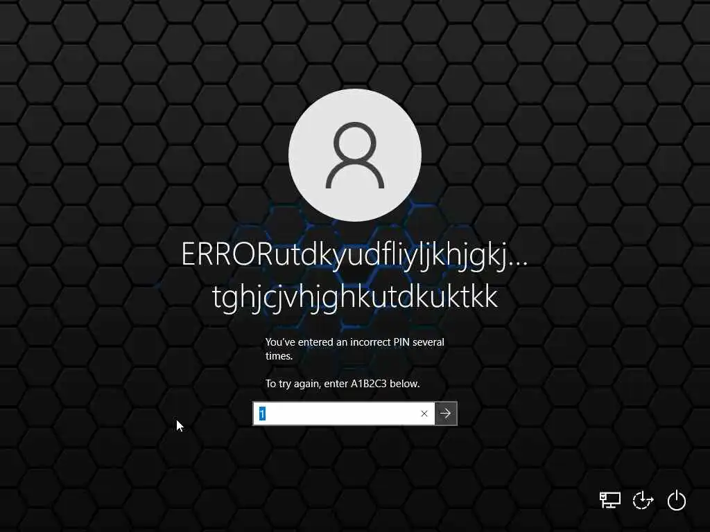710x532 pixels.
Task: Click the word "below." in the instruction
Action: [x=405, y=384]
